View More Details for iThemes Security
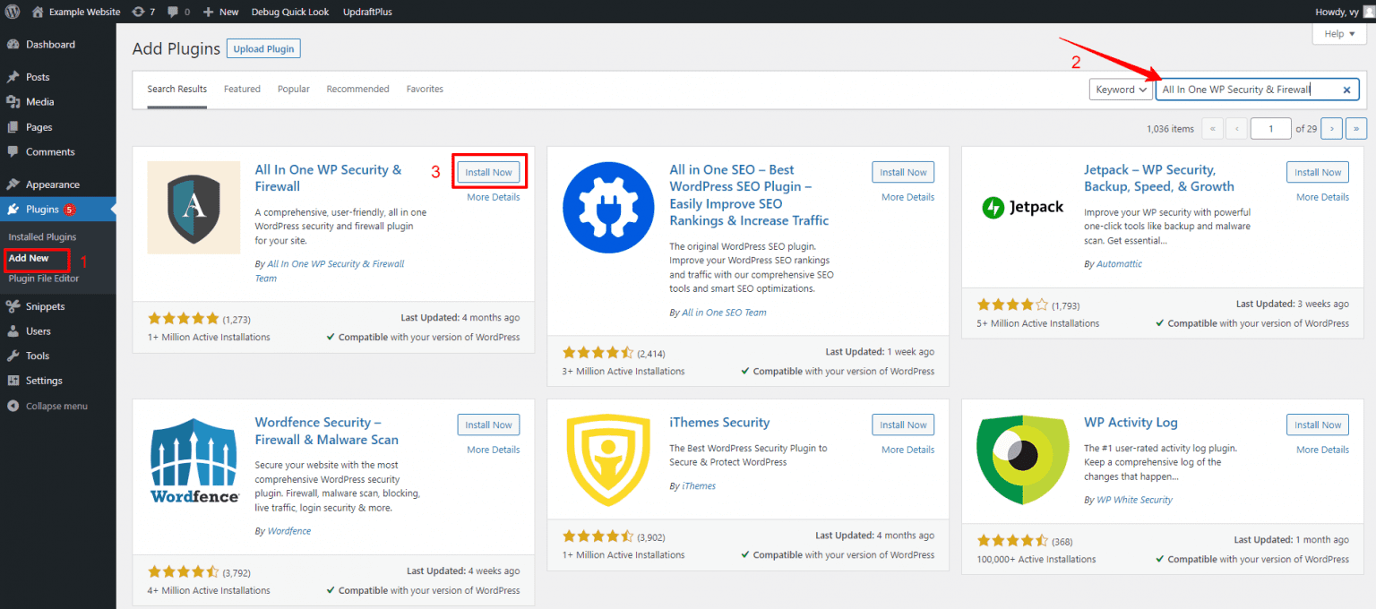The width and height of the screenshot is (1376, 609). 907,450
